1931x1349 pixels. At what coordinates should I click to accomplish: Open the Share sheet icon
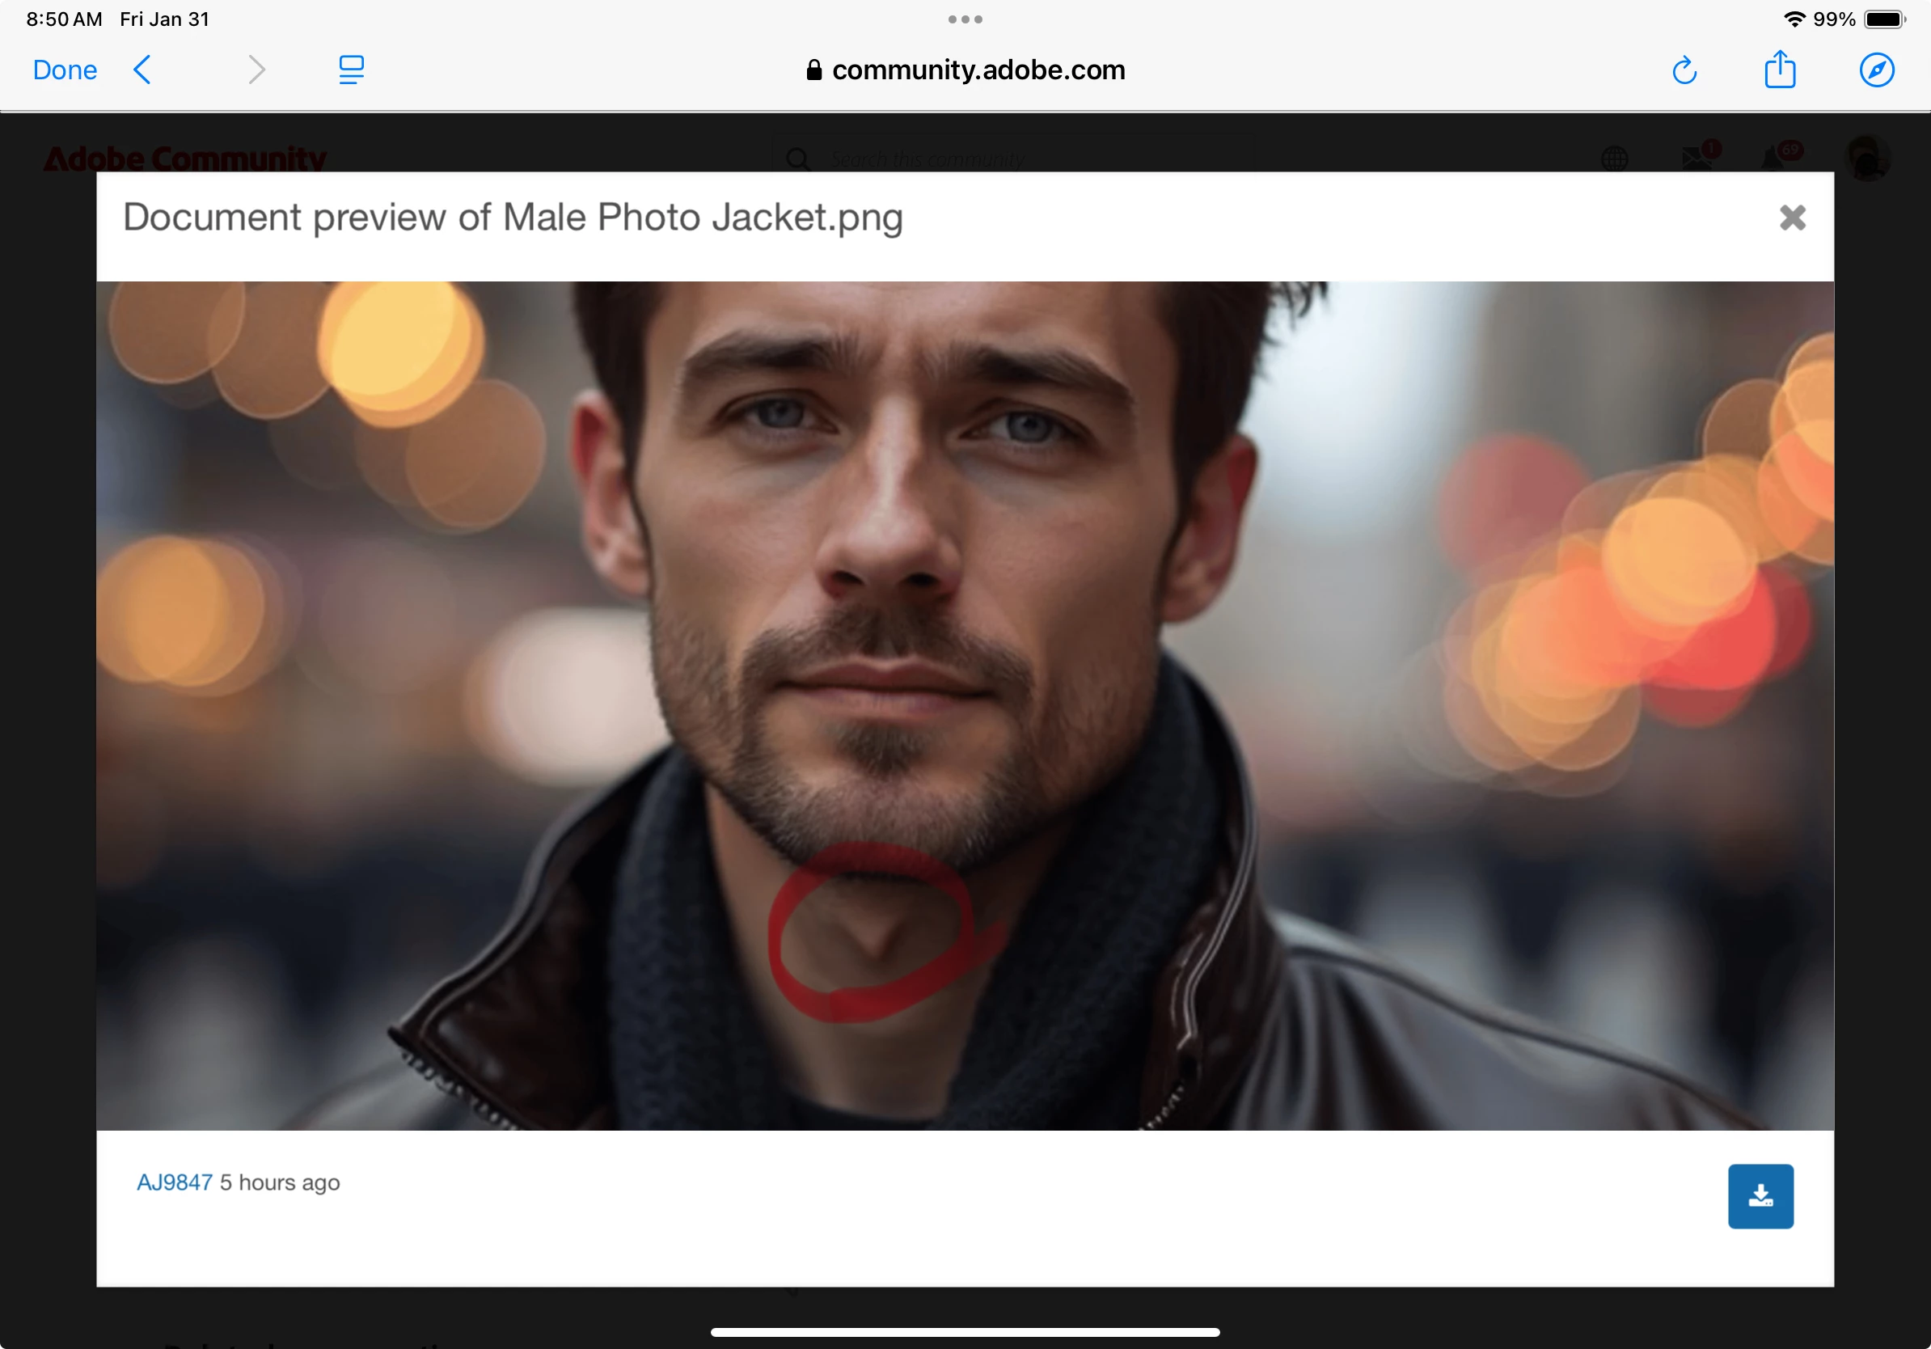coord(1780,70)
